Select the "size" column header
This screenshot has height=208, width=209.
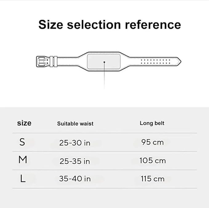[x=24, y=123]
